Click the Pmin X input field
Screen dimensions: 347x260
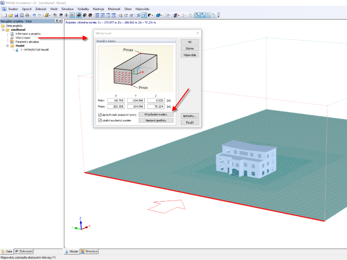(116, 101)
